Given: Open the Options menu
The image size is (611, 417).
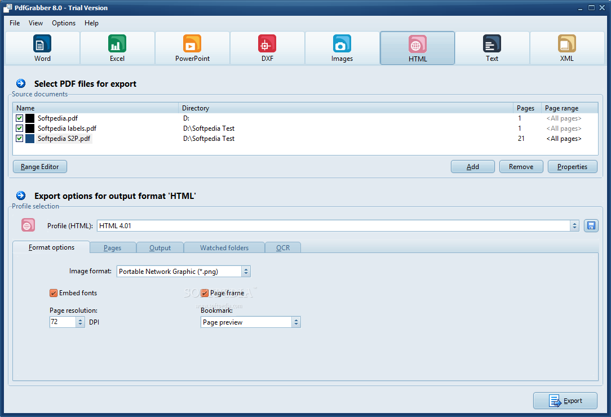Looking at the screenshot, I should 64,23.
